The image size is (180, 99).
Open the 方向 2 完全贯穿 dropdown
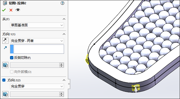point(37,86)
